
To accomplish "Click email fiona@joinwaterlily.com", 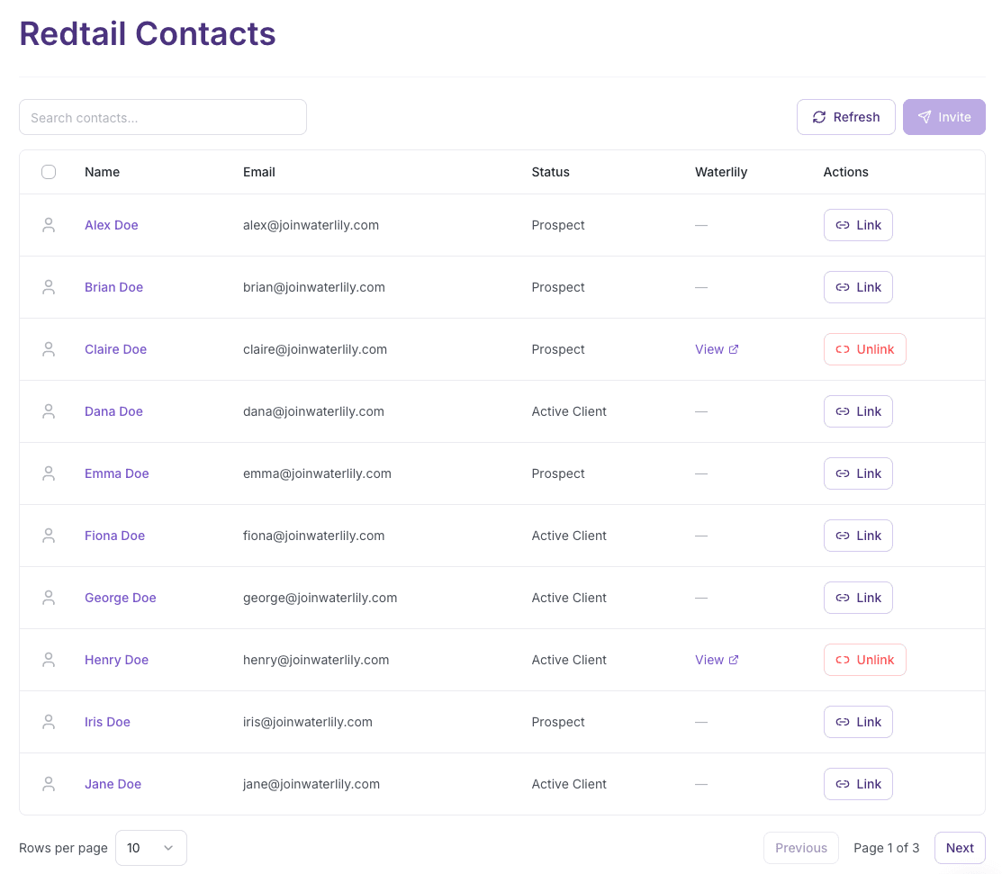I will click(314, 536).
